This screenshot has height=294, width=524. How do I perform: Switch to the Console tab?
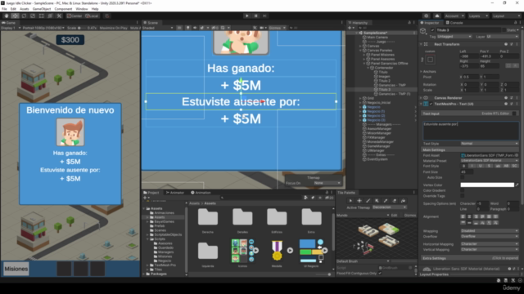click(454, 23)
